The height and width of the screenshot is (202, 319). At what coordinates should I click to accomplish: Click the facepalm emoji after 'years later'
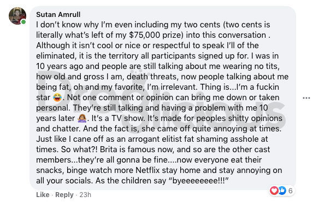82,118
